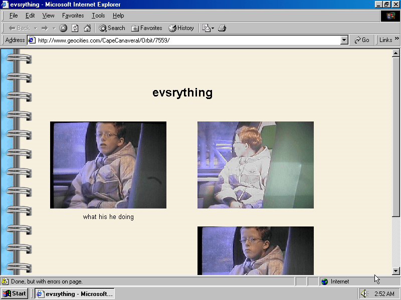
Task: Open the Favorites pane
Action: pyautogui.click(x=146, y=28)
